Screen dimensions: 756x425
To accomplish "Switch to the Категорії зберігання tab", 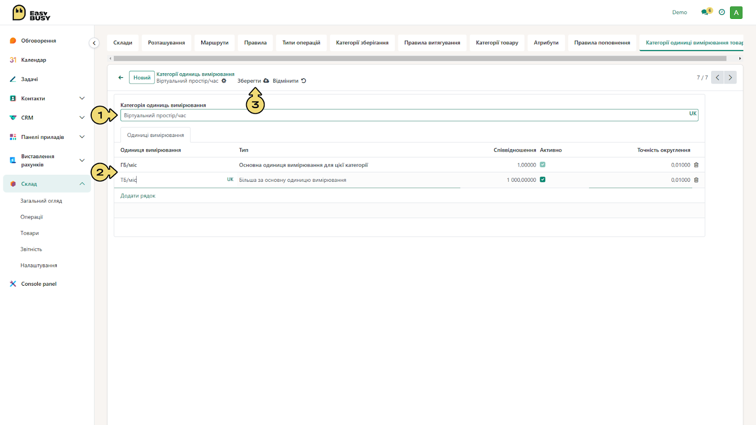I will tap(362, 42).
